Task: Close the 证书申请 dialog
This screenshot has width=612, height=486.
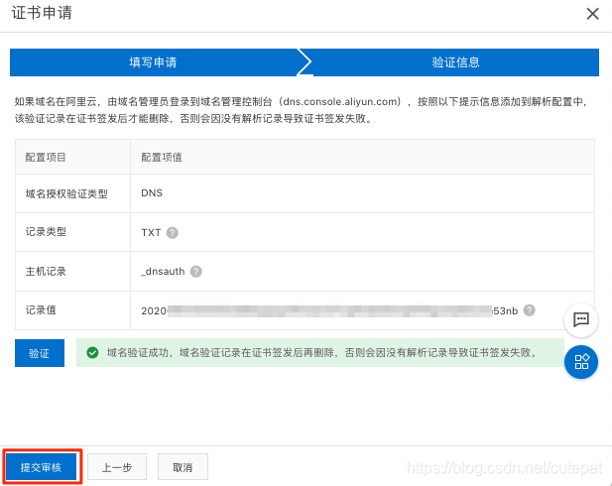Action: point(592,14)
